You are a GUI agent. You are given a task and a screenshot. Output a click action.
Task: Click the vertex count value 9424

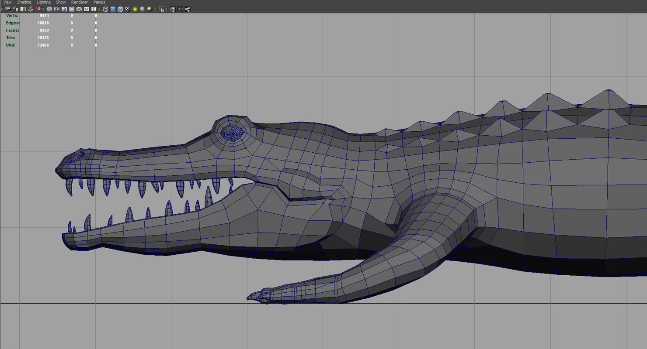(x=44, y=16)
